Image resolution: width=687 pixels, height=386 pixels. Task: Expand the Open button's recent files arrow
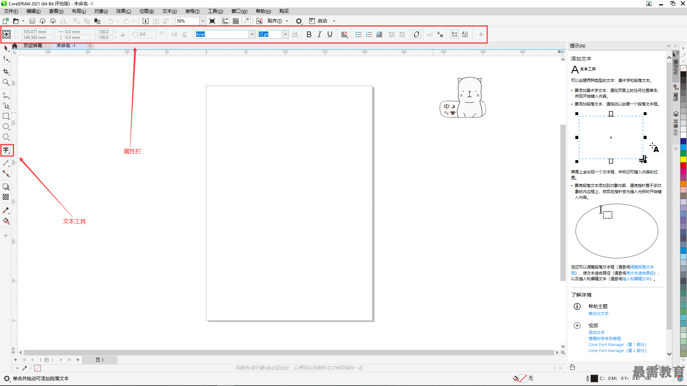tap(23, 21)
